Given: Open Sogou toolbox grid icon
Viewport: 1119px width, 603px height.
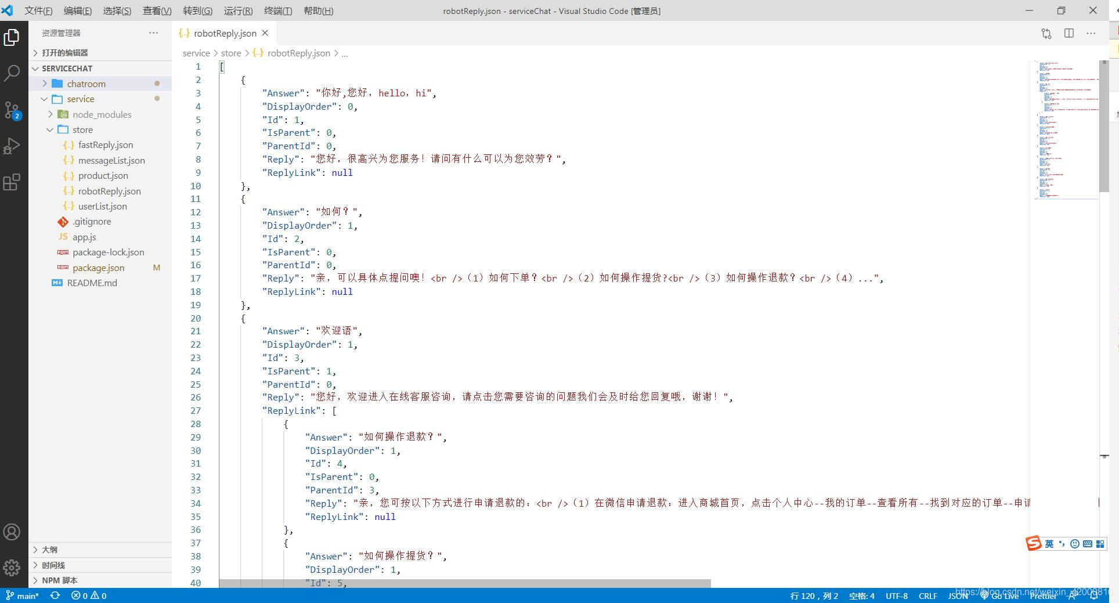Looking at the screenshot, I should (1100, 544).
